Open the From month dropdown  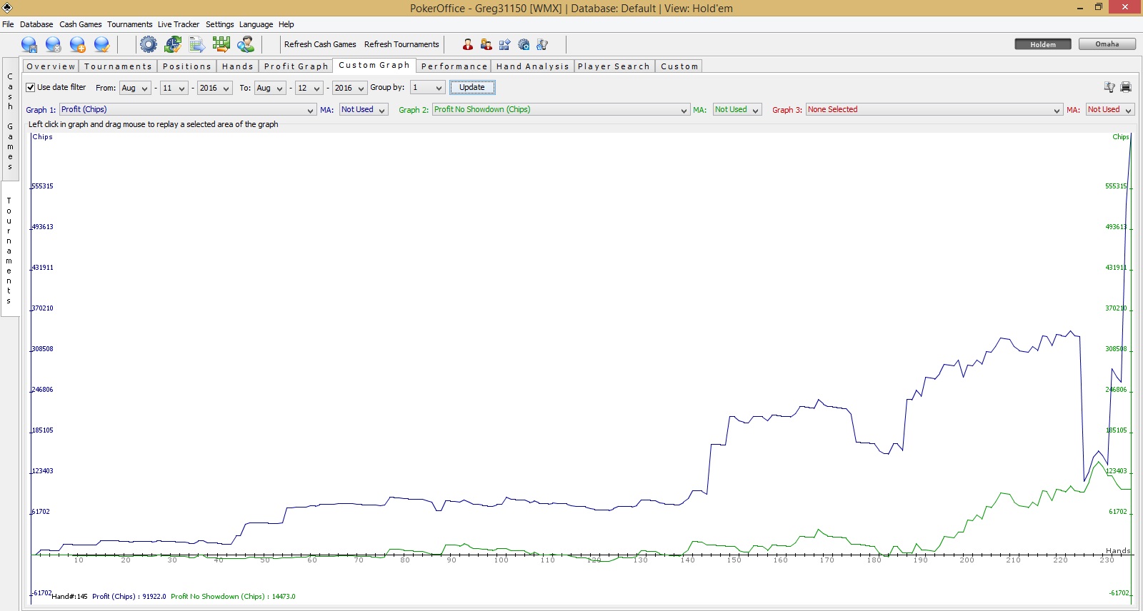135,88
